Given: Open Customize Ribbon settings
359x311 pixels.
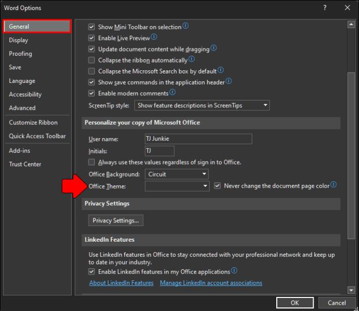Looking at the screenshot, I should click(37, 122).
